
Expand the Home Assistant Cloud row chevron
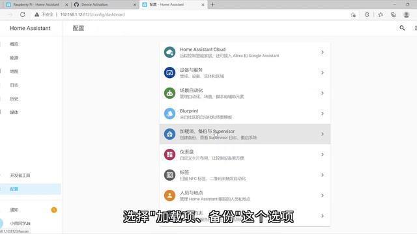(x=323, y=52)
